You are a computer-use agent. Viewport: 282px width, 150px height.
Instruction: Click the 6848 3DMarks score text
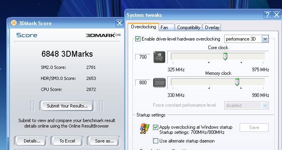tap(67, 54)
